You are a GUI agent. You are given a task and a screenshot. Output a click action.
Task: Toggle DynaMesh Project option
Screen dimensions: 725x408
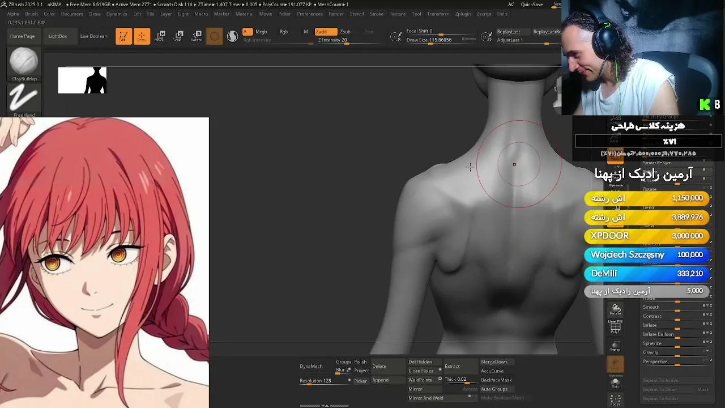[x=361, y=371]
